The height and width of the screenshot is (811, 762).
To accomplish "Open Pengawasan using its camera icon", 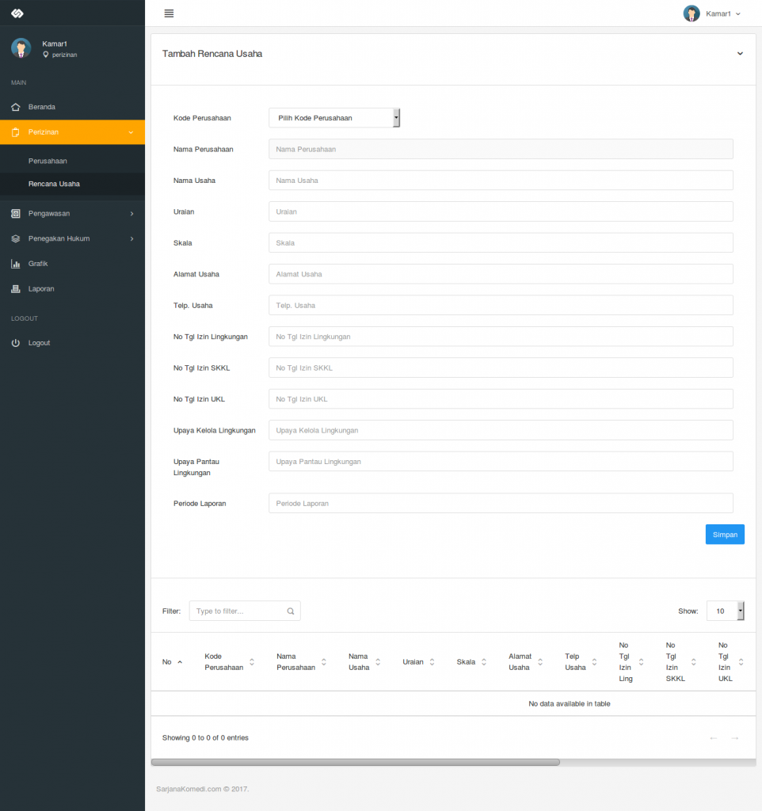I will pos(16,213).
